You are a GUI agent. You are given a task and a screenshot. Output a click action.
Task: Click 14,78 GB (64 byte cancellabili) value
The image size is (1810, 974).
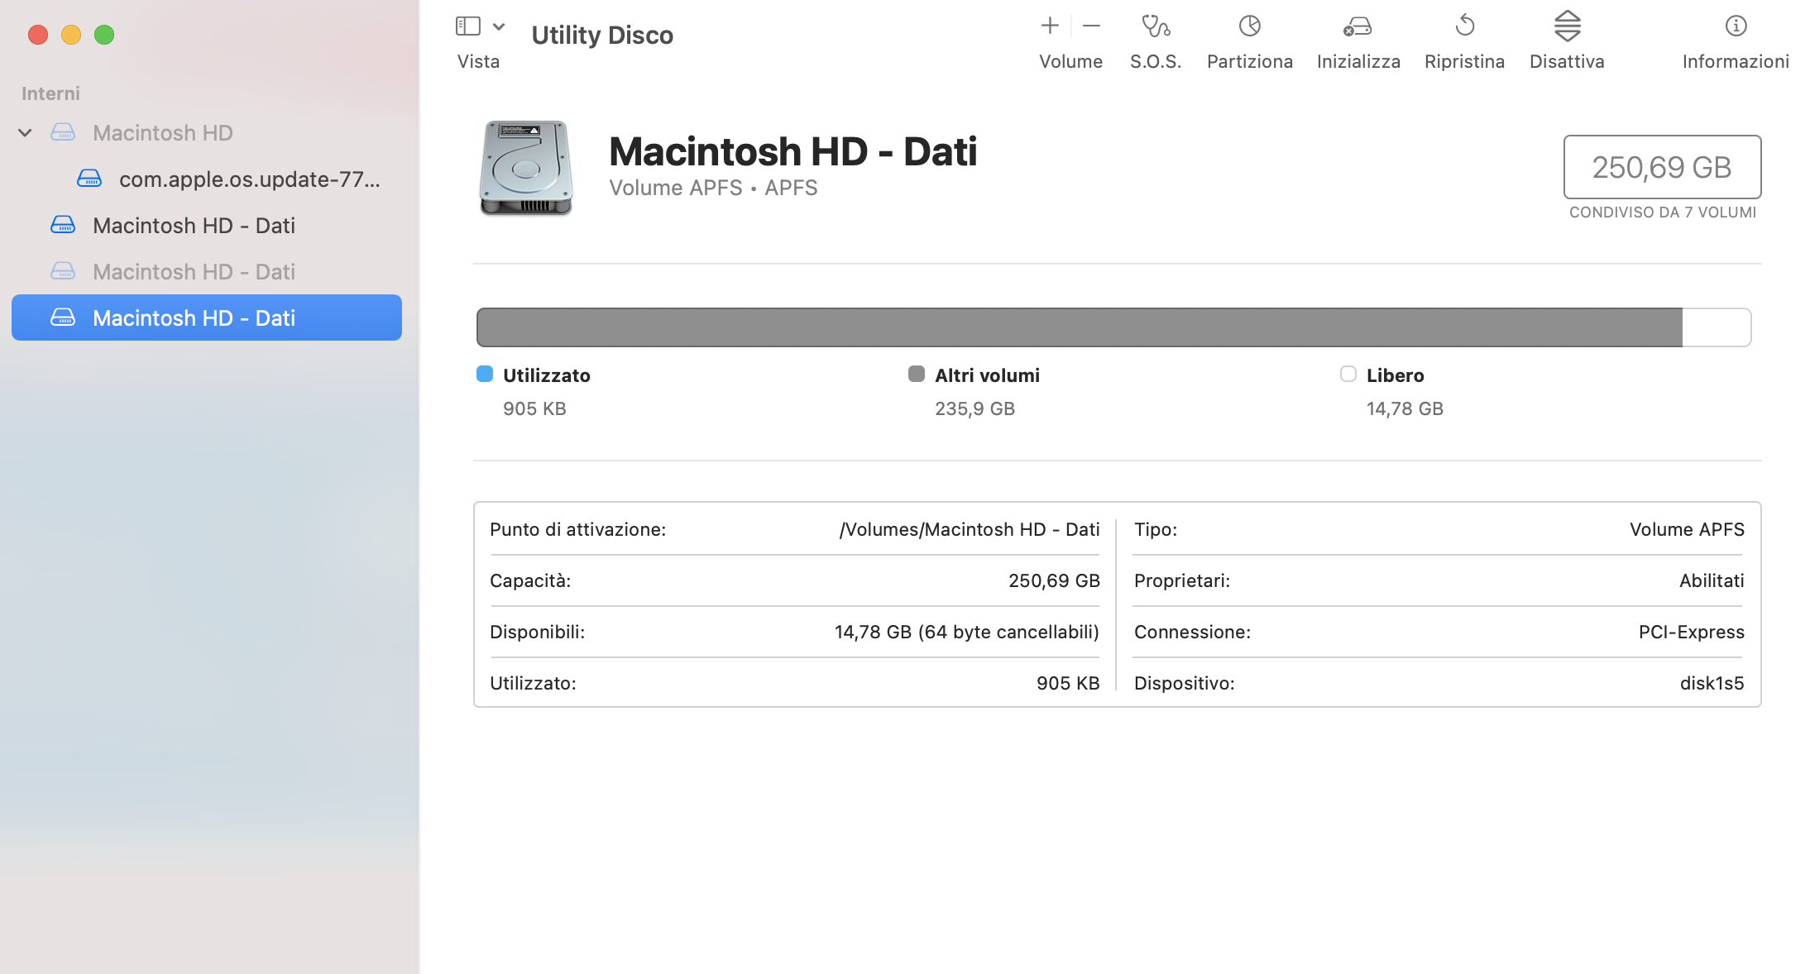click(967, 632)
